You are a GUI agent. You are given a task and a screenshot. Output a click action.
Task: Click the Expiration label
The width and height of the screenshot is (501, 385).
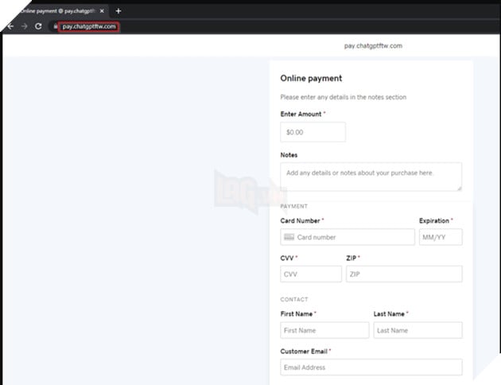point(434,221)
